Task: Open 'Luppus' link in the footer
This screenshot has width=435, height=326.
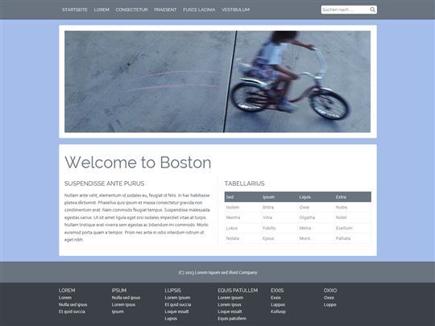Action: [278, 304]
